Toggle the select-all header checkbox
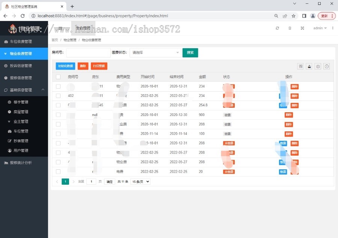 (58, 77)
